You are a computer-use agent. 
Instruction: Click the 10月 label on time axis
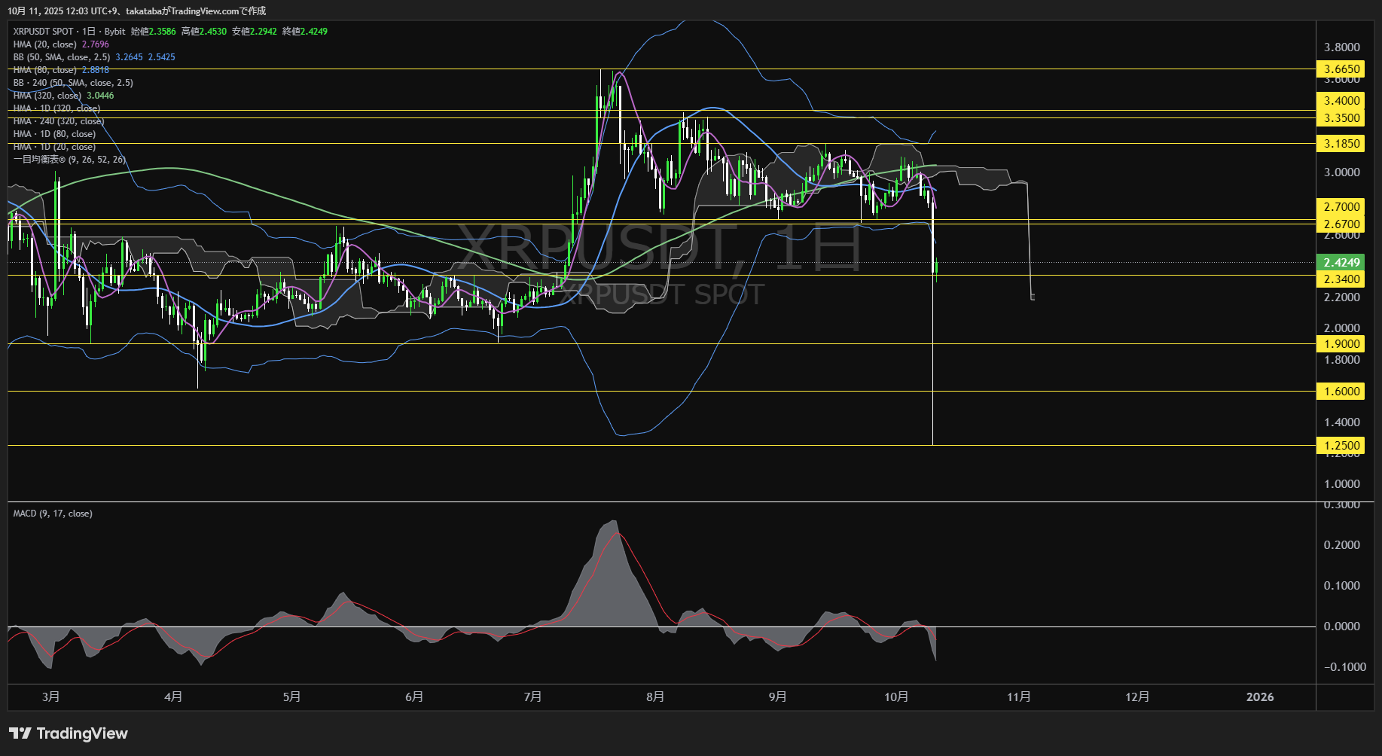(896, 697)
